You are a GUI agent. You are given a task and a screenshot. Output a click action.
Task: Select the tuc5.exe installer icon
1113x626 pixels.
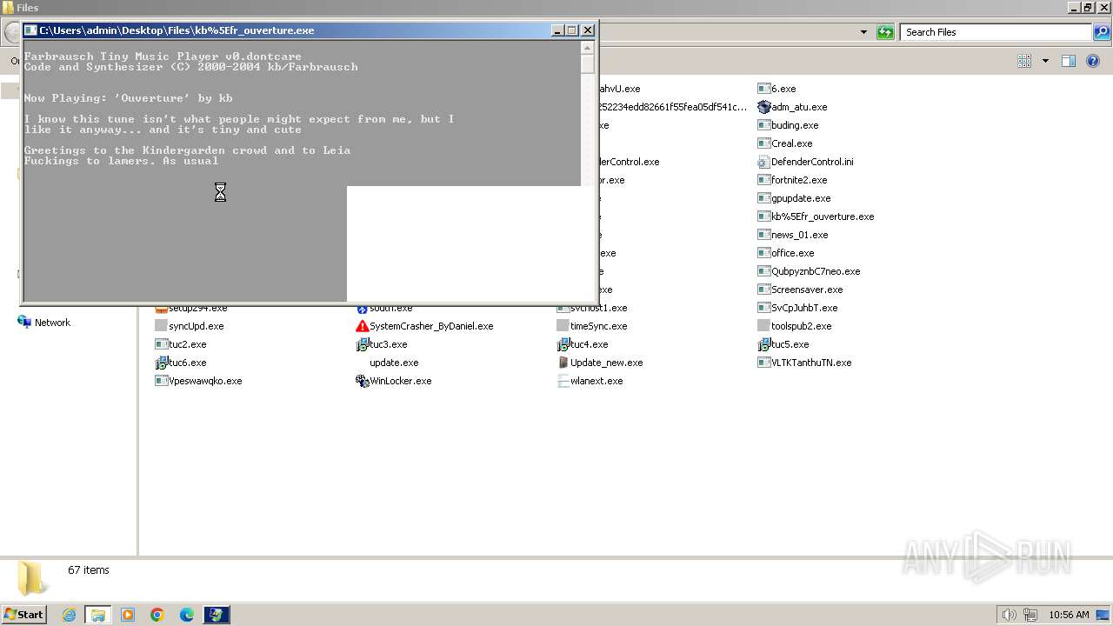point(764,344)
